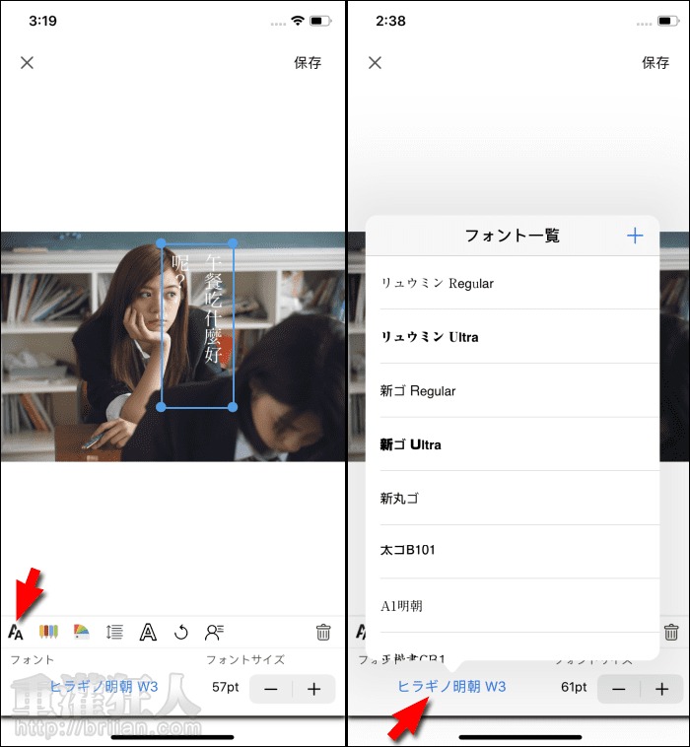Image resolution: width=690 pixels, height=747 pixels.
Task: Tap the circular rotate arrow icon
Action: tap(180, 633)
